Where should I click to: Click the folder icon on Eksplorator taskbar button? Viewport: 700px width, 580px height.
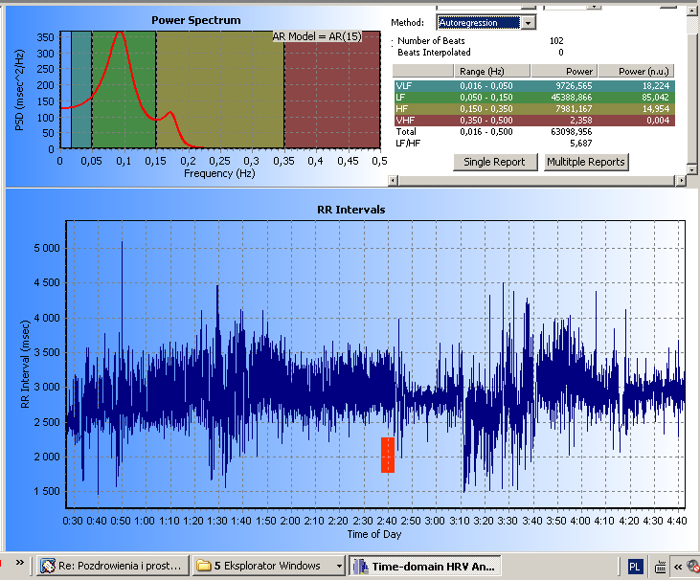204,567
